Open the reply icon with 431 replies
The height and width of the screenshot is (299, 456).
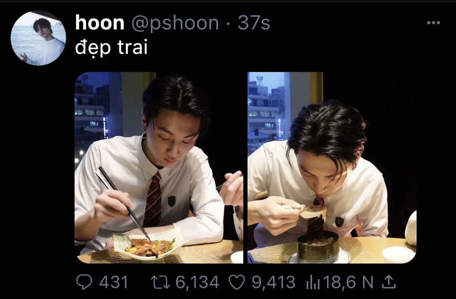click(x=85, y=282)
